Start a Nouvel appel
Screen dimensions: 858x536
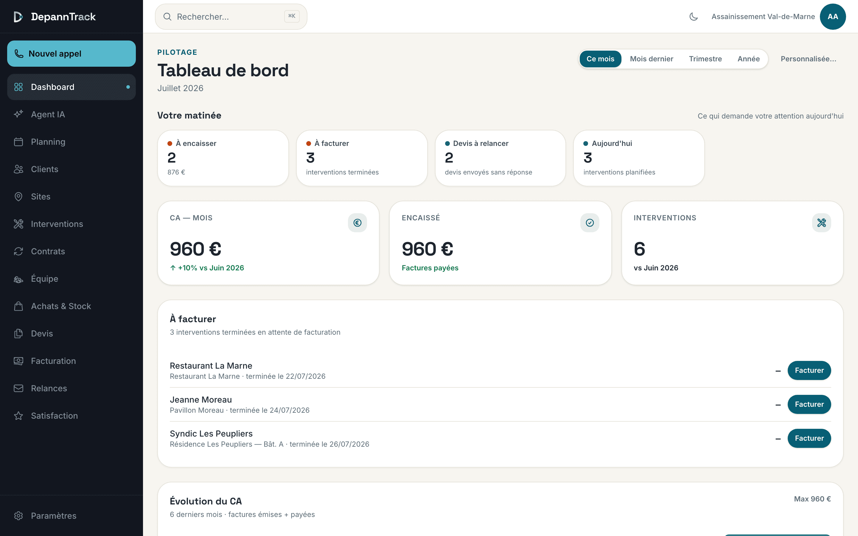[x=71, y=54]
